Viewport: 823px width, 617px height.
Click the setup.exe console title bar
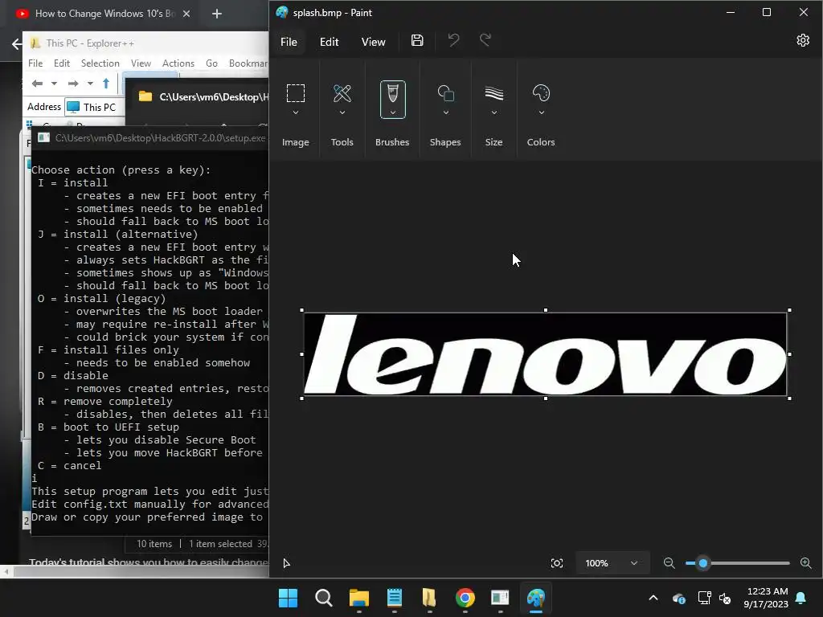click(150, 138)
